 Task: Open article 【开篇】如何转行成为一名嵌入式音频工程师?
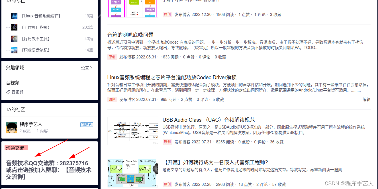point(216,162)
